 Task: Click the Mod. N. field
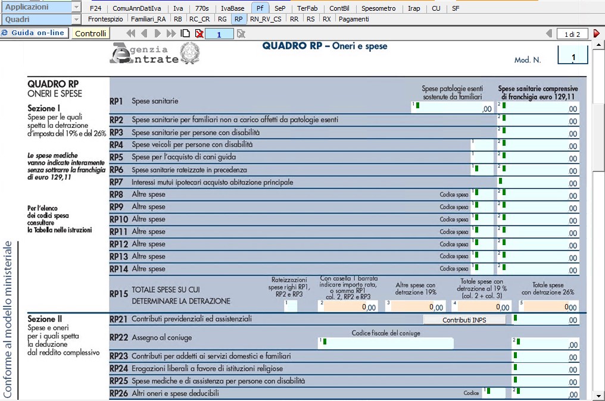573,55
